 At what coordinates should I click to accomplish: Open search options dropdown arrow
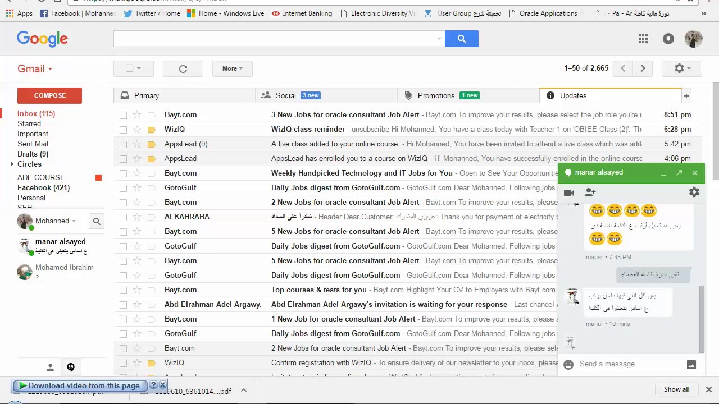[x=439, y=39]
